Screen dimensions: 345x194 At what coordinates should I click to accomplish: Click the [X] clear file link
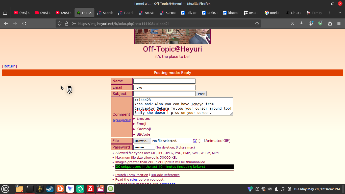[195, 141]
